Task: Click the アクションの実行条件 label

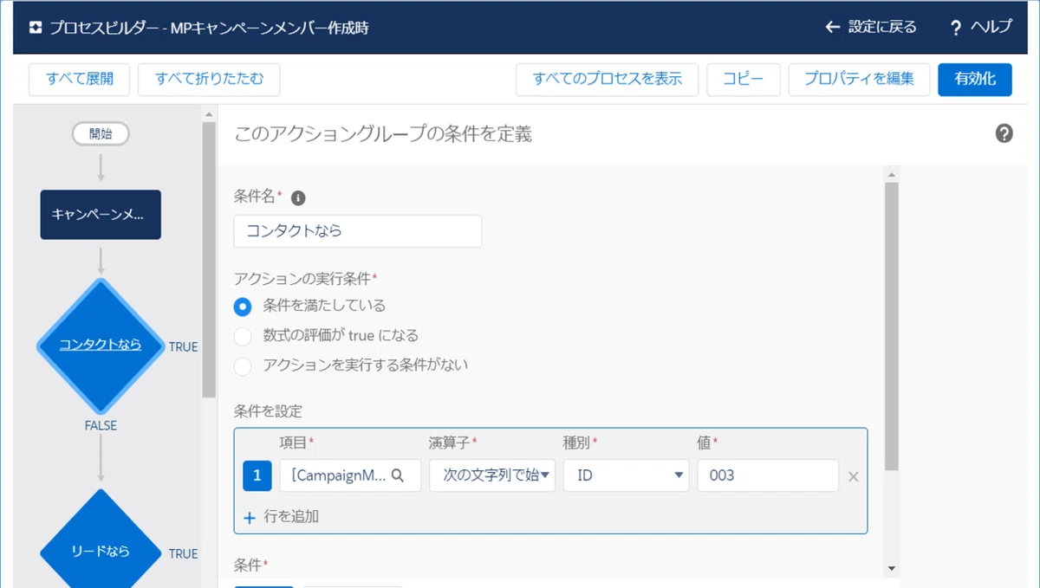Action: click(x=302, y=278)
